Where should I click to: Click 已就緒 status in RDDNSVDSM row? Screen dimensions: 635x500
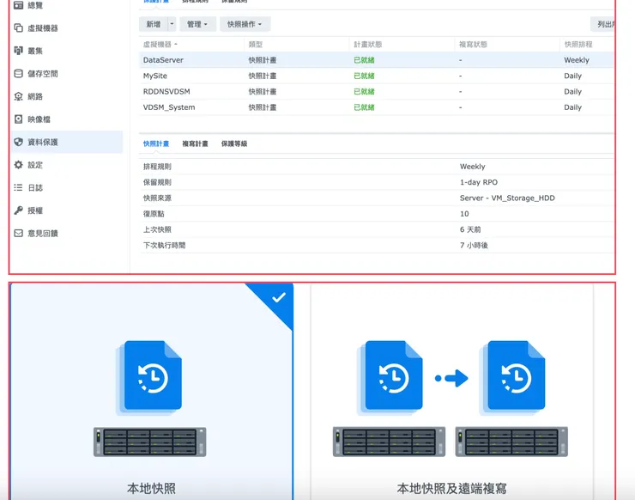click(364, 92)
